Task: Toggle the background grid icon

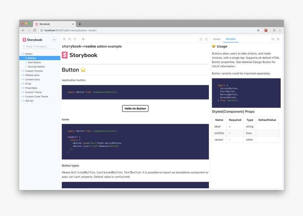Action: point(83,39)
